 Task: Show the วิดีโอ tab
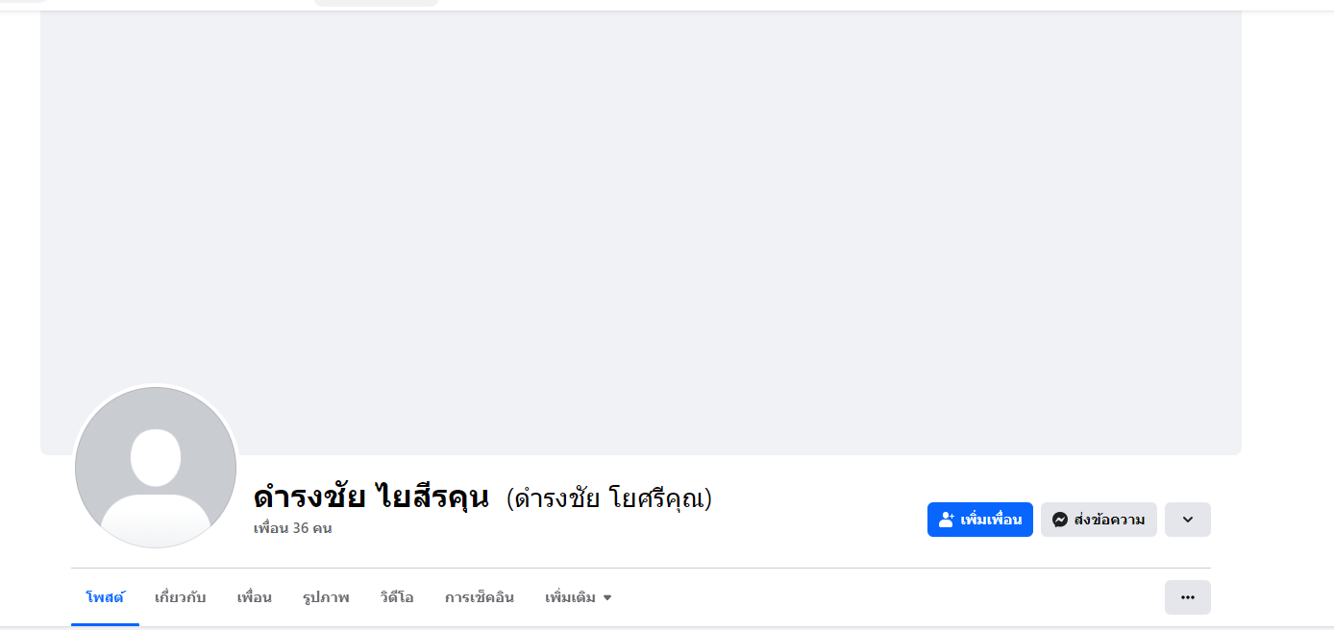[x=396, y=597]
